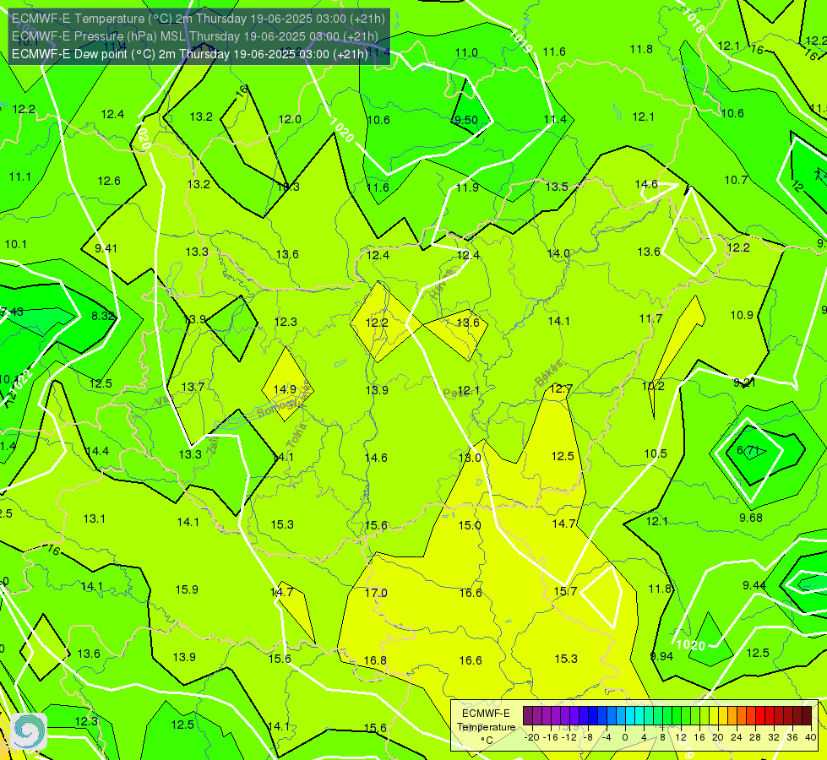The height and width of the screenshot is (760, 827).
Task: Click the 1019 pressure isobar label
Action: coord(521,41)
